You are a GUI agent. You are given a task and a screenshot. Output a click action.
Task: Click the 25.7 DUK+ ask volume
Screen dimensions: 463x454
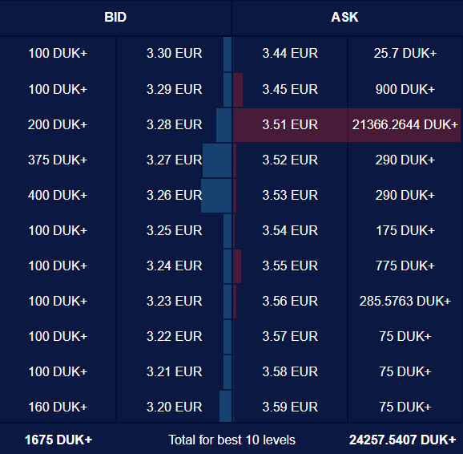point(405,54)
